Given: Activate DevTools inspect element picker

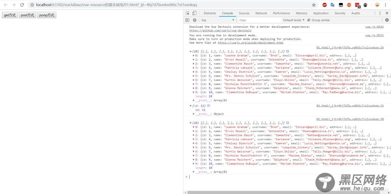Looking at the screenshot, I should (188, 13).
